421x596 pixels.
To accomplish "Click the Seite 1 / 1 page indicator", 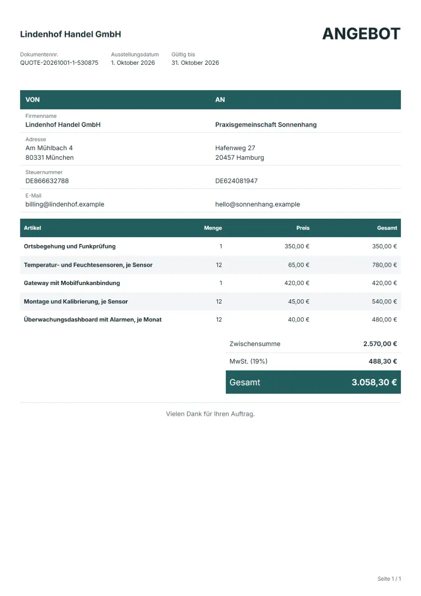I will click(x=389, y=579).
